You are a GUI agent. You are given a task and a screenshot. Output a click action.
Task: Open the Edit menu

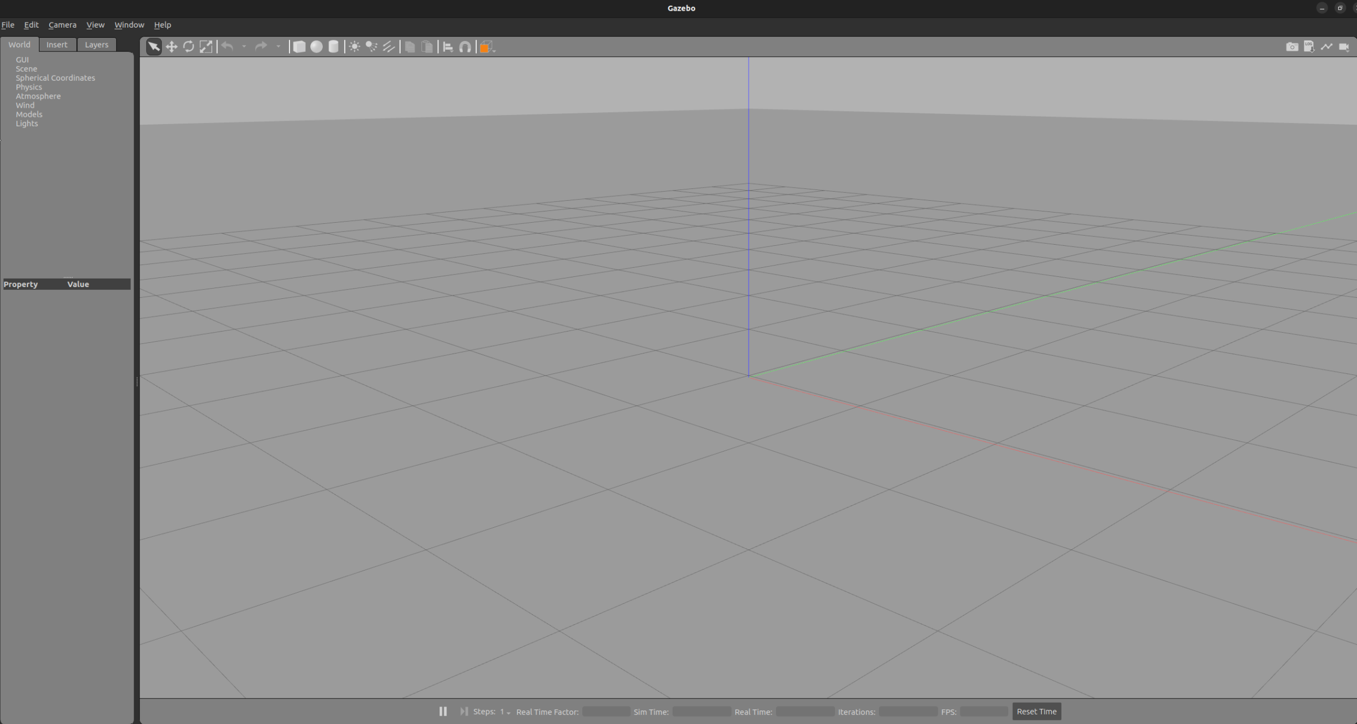point(31,25)
